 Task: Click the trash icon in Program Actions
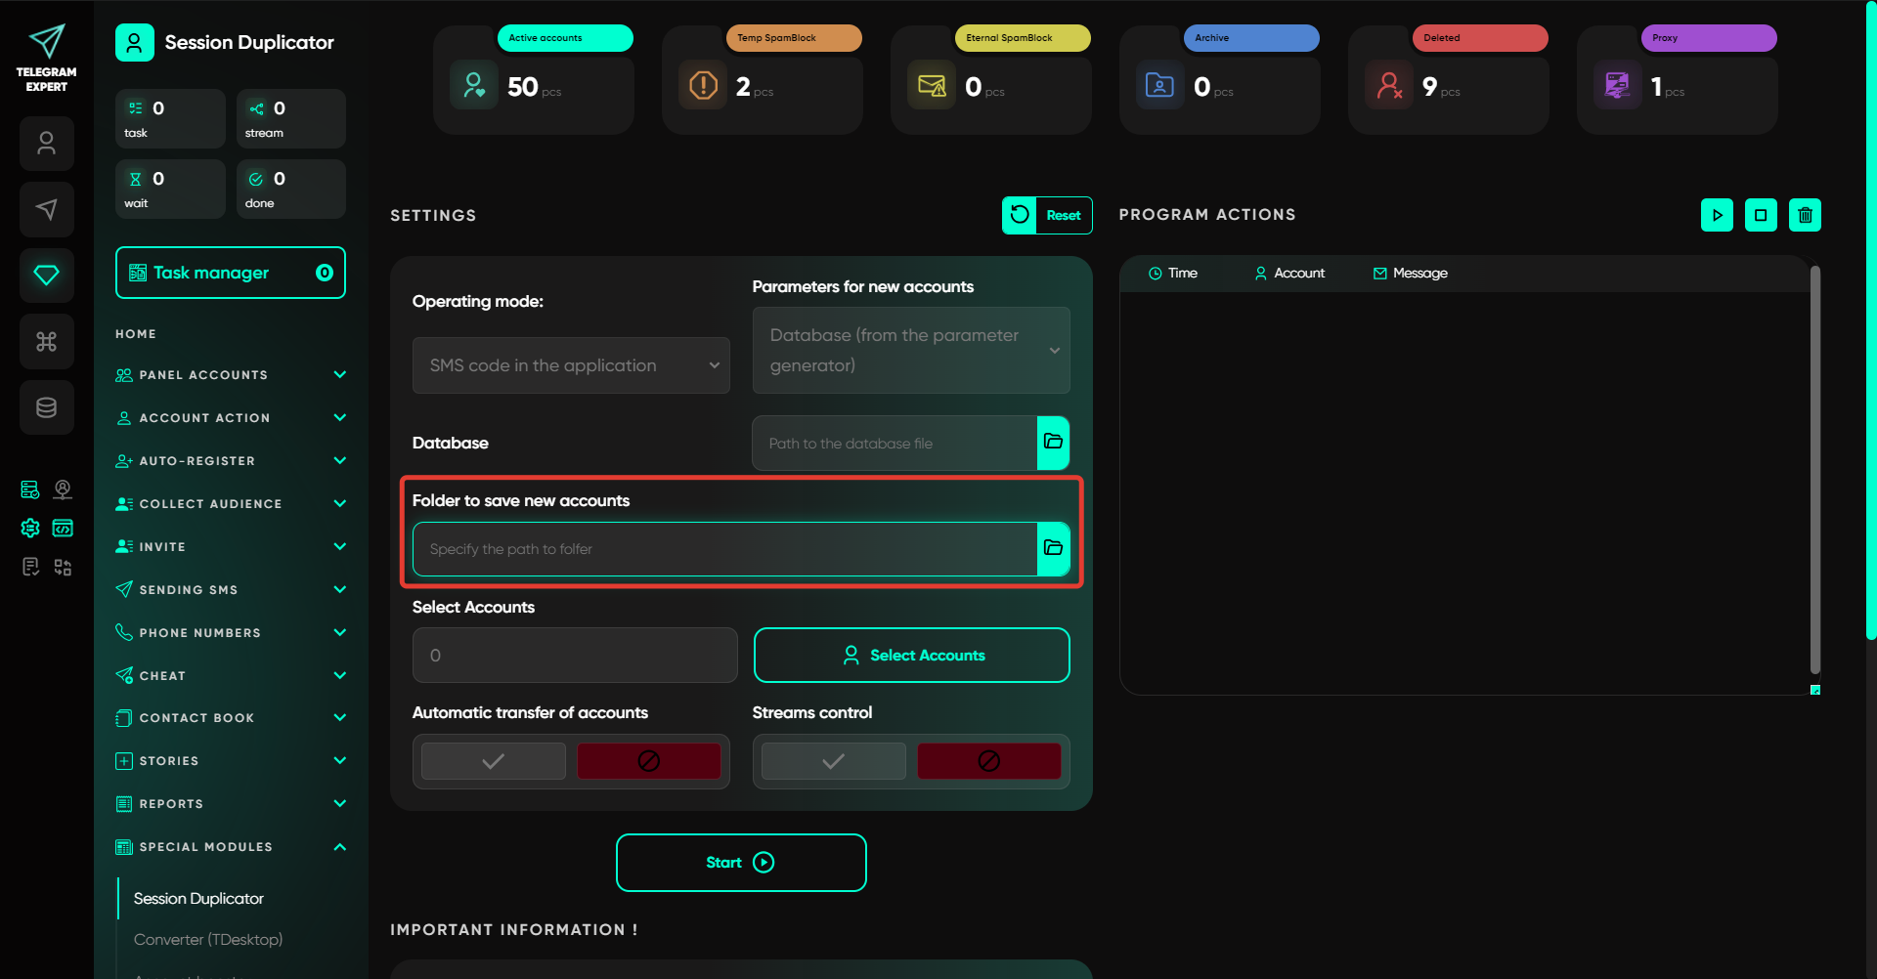click(x=1805, y=215)
